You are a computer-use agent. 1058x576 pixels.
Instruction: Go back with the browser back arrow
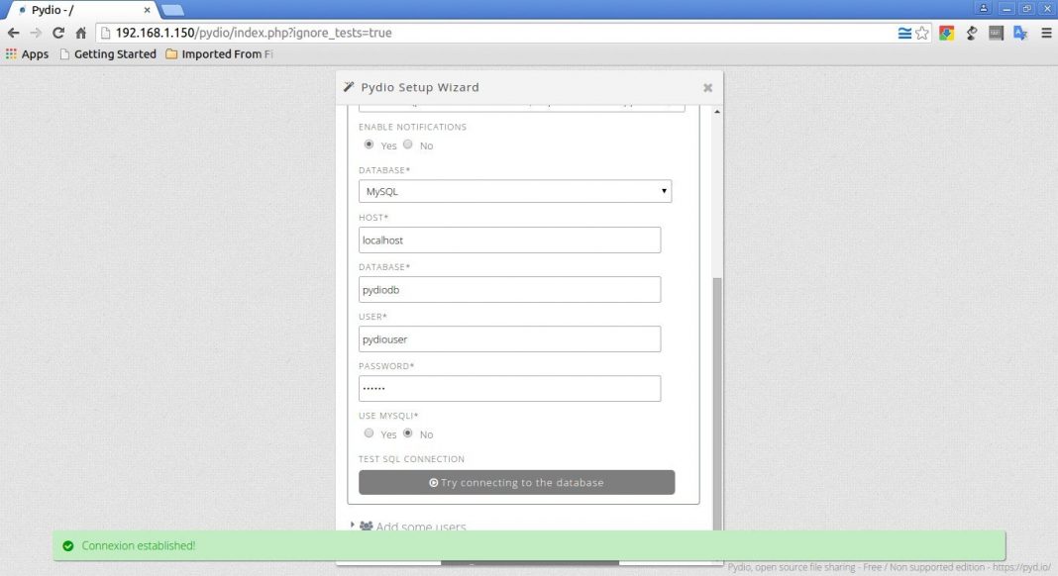coord(13,33)
